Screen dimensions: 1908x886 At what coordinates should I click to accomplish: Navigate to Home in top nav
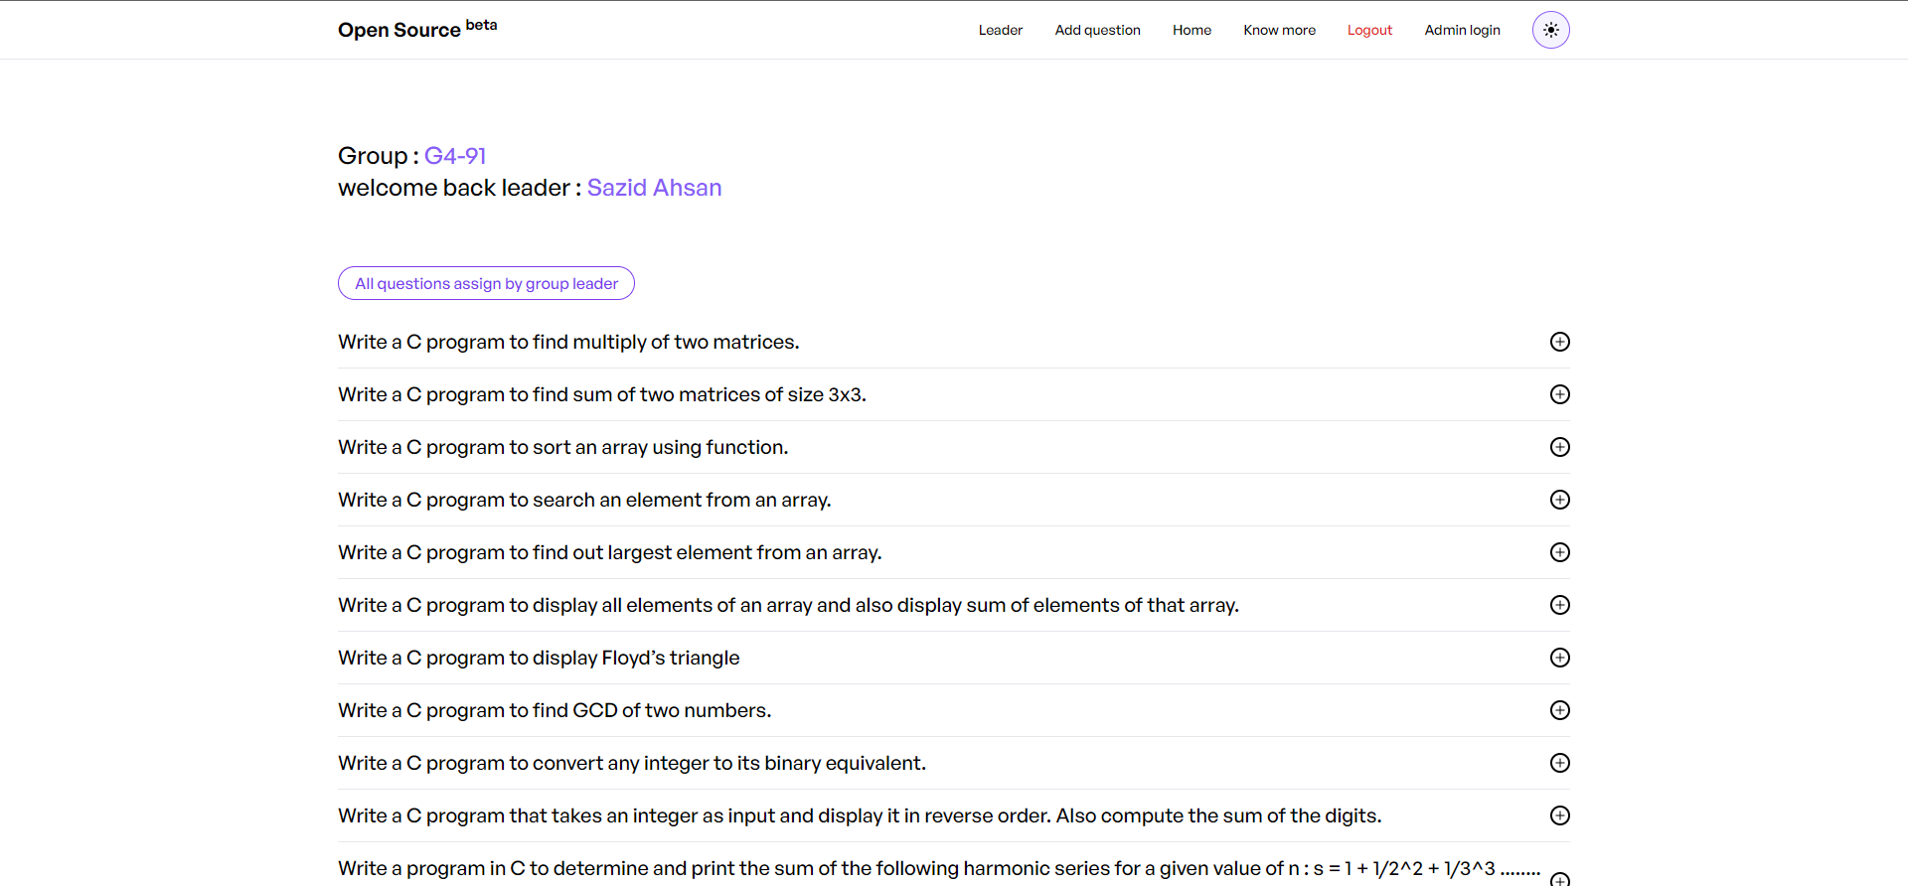point(1192,30)
